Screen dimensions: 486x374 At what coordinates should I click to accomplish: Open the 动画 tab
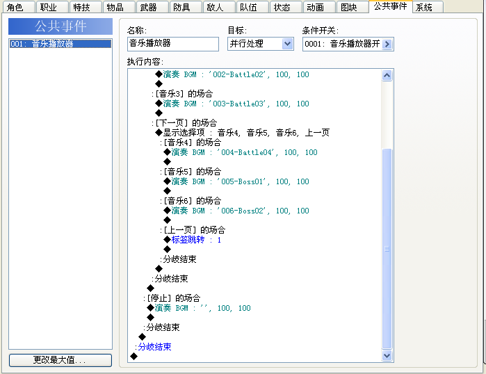pos(320,7)
